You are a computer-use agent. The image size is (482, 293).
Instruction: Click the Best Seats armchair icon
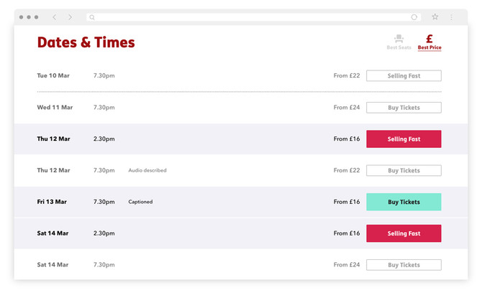(399, 39)
